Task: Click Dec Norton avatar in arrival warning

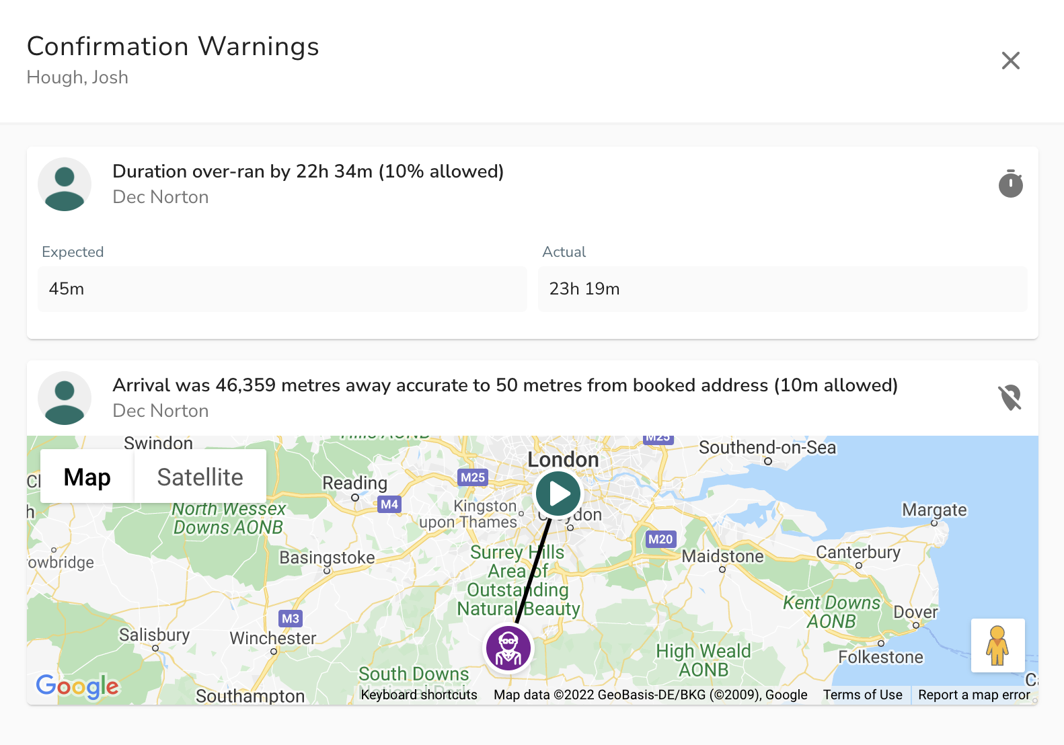Action: [x=65, y=398]
